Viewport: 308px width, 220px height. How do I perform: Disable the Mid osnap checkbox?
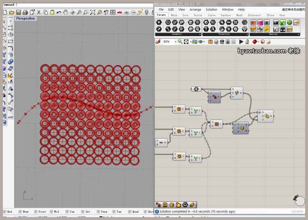pyautogui.click(x=51, y=212)
